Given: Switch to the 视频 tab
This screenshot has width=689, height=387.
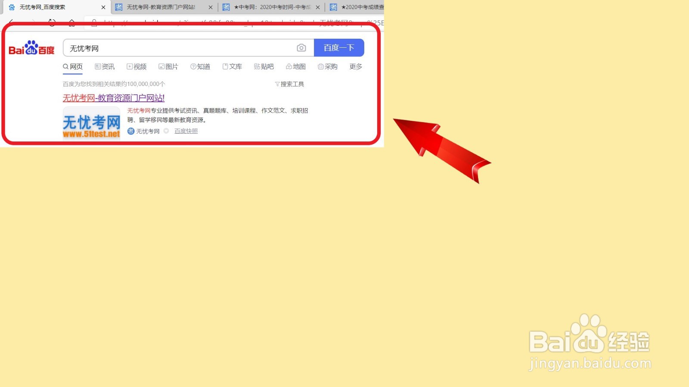Looking at the screenshot, I should (137, 67).
